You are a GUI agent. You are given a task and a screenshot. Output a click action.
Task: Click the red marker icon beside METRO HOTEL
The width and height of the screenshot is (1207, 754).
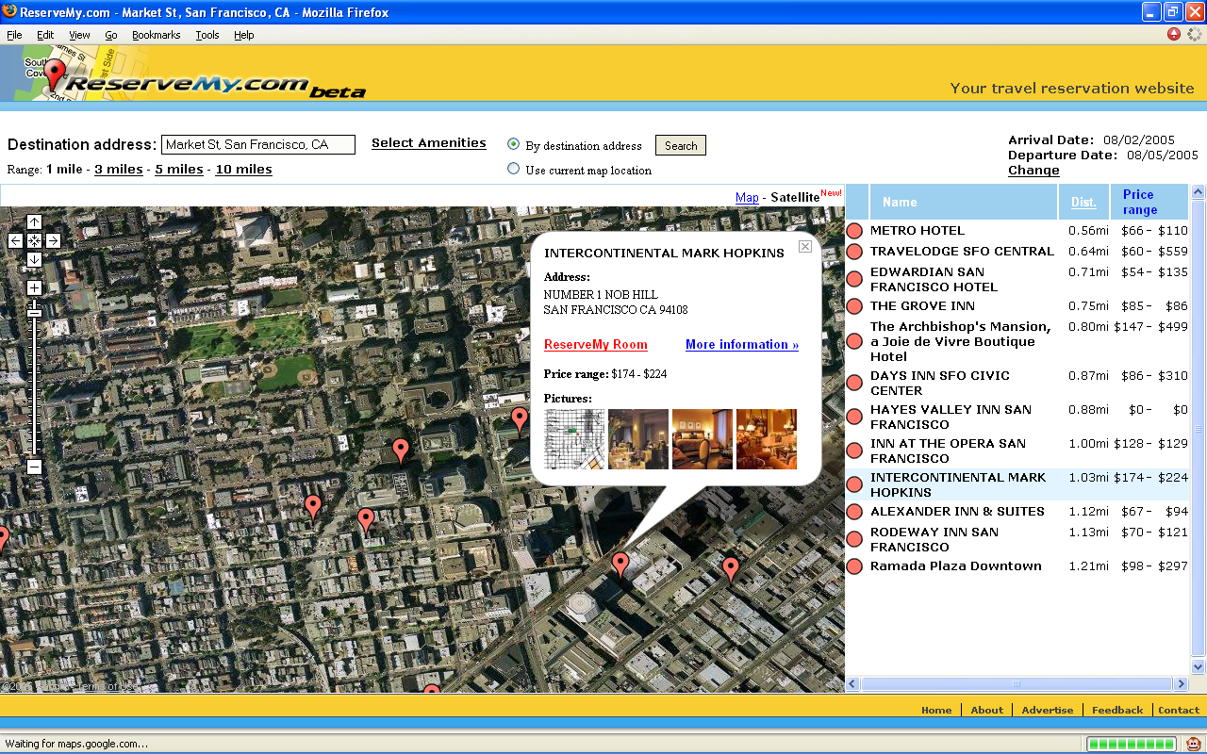pyautogui.click(x=854, y=231)
